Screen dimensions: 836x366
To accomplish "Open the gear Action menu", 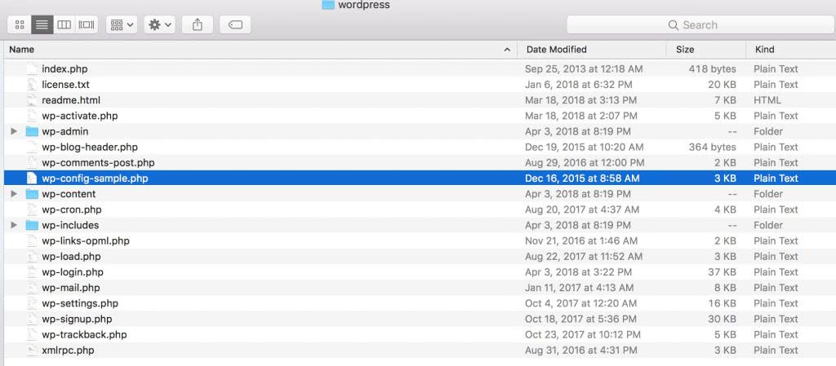I will [x=160, y=24].
